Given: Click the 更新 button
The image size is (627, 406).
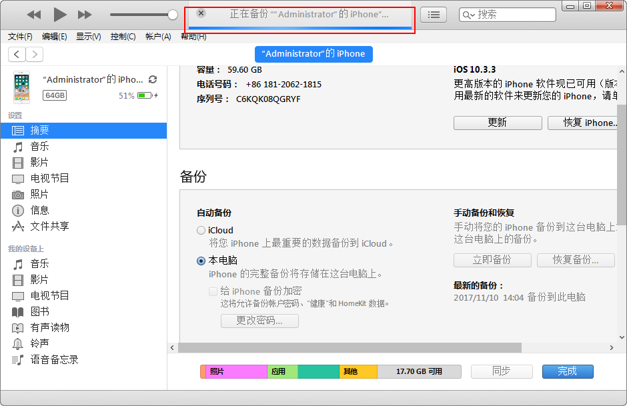Looking at the screenshot, I should pos(498,123).
